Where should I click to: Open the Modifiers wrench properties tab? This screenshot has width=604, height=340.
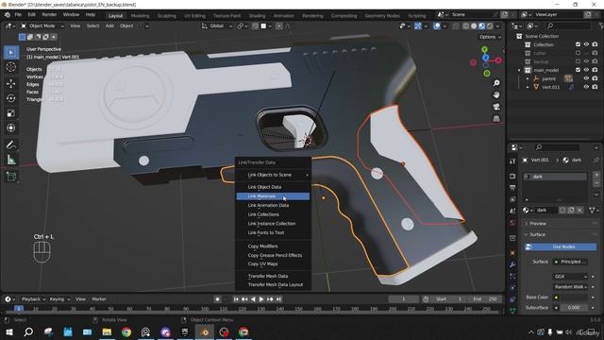click(512, 264)
